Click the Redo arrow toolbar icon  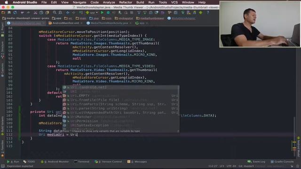click(28, 13)
